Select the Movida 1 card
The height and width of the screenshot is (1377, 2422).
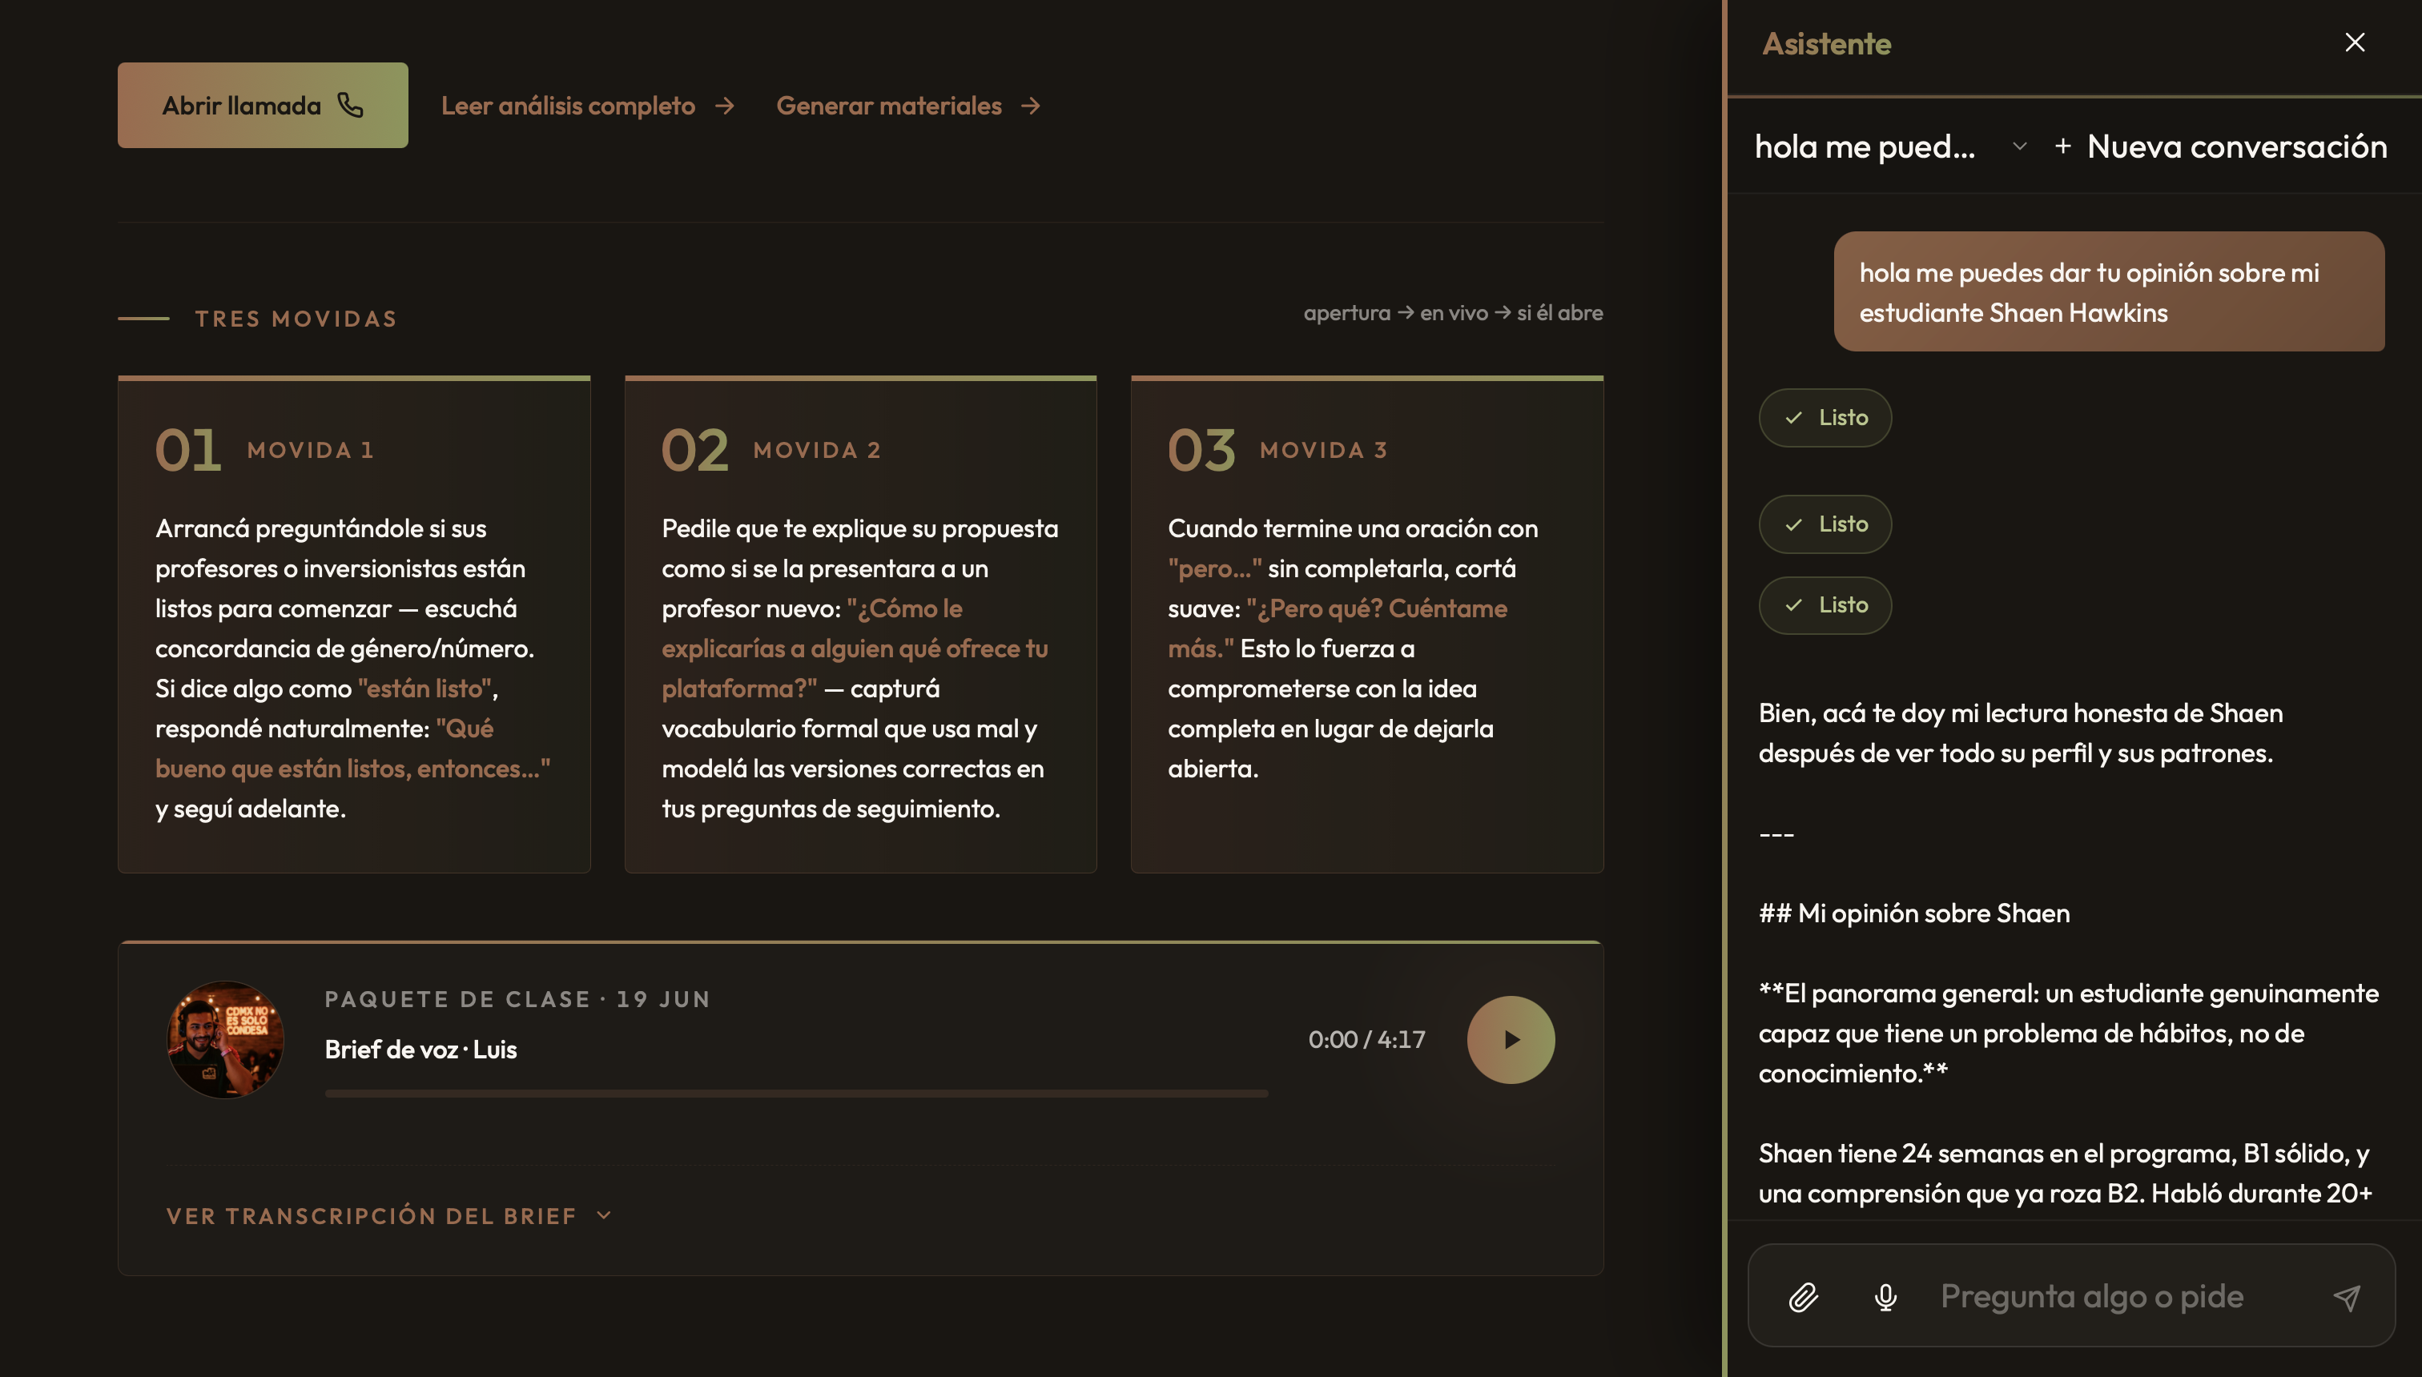354,624
